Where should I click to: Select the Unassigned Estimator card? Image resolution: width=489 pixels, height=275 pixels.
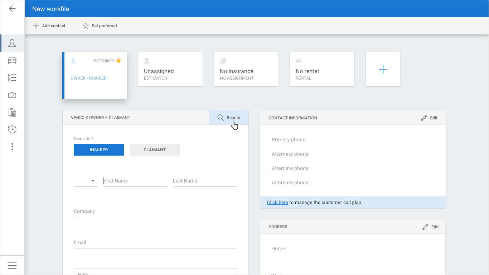[170, 69]
